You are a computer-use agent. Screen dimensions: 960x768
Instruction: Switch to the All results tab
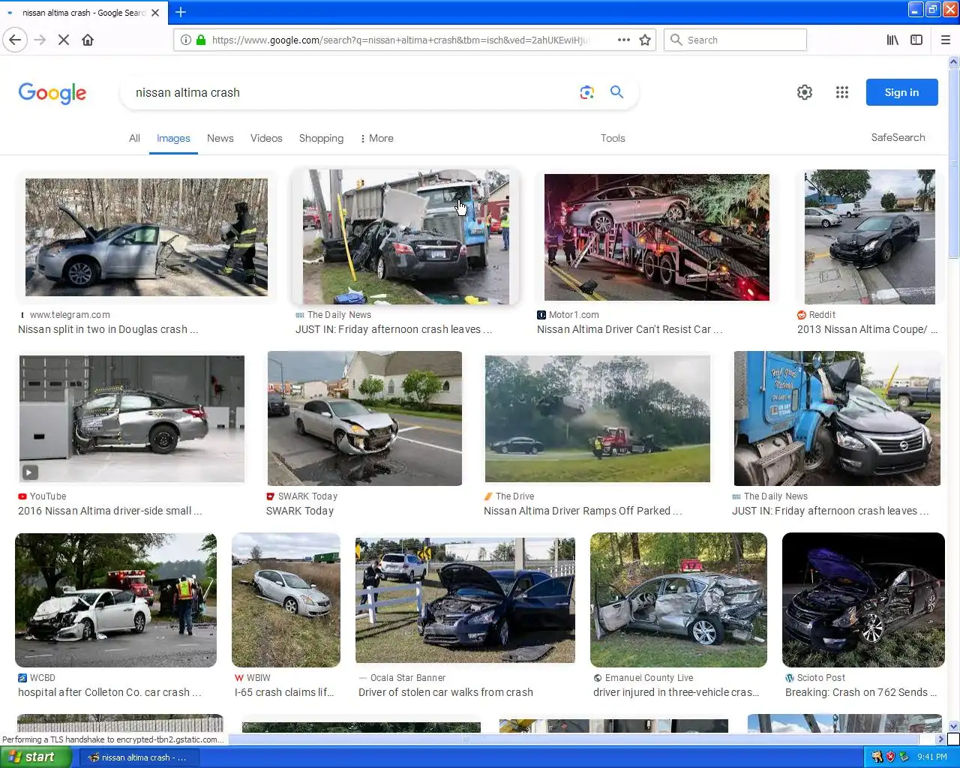coord(134,138)
